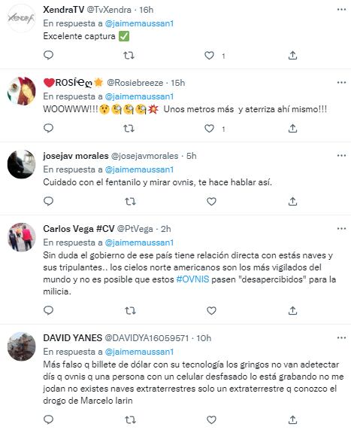Open more options on DAVID YANES's tweet
The width and height of the screenshot is (351, 430).
(341, 337)
